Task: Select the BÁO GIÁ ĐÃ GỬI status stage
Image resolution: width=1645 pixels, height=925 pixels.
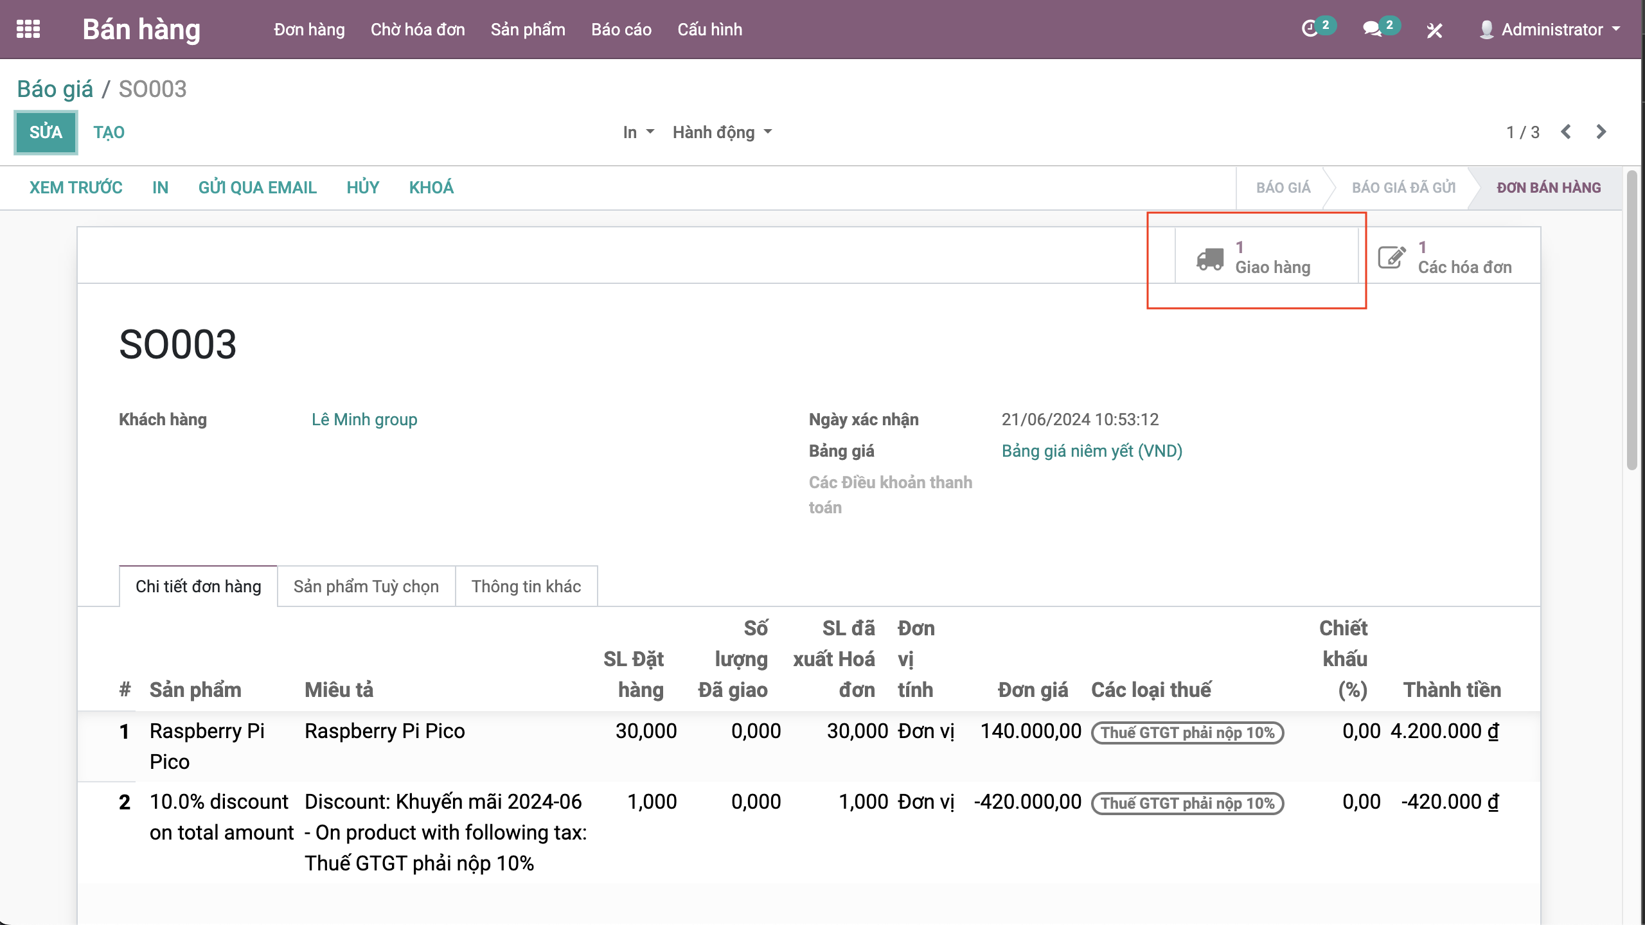Action: point(1403,188)
